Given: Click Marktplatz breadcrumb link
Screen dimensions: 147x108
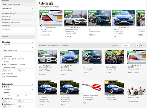Looking at the screenshot, I should 42,46.
